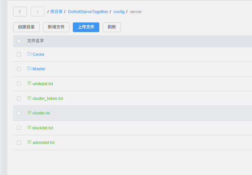Click the folder icon beside Master
252x175 pixels.
[29, 68]
